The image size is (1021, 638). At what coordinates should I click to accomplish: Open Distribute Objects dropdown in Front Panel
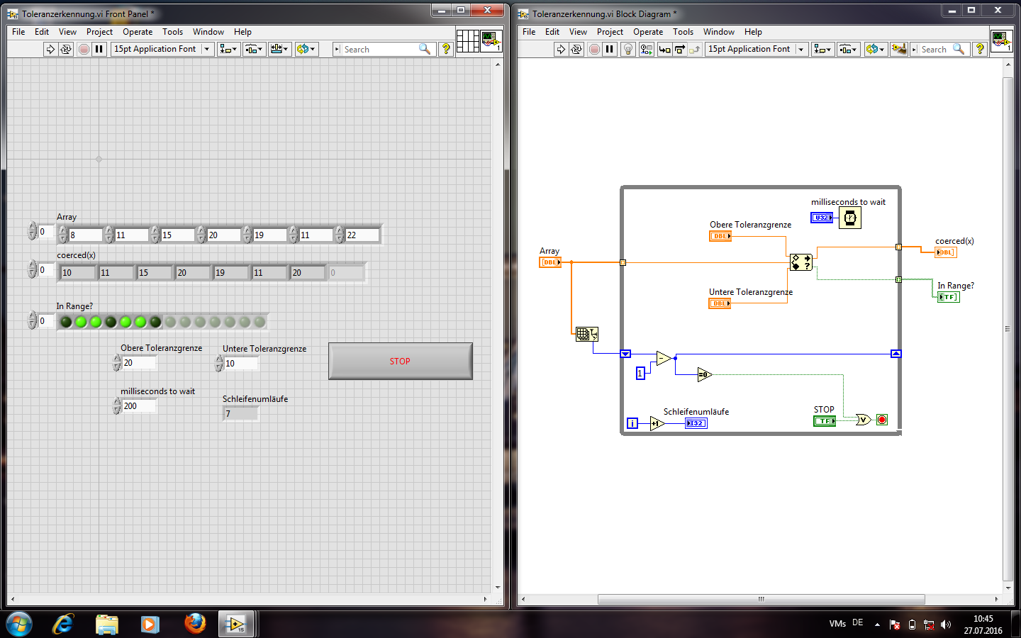pos(254,49)
